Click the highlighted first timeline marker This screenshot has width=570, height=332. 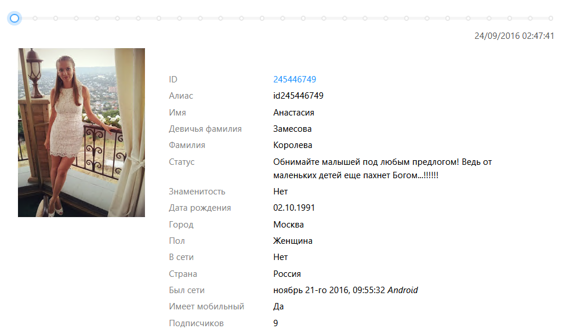14,18
